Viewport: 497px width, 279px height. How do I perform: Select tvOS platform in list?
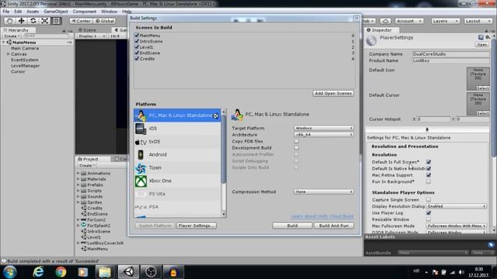(x=177, y=142)
